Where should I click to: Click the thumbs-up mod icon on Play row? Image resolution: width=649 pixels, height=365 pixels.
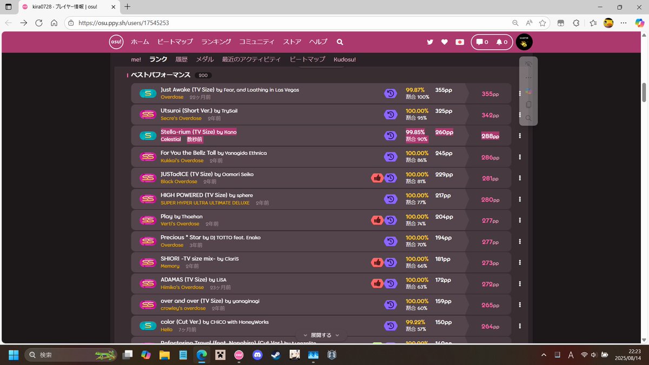[x=378, y=220]
